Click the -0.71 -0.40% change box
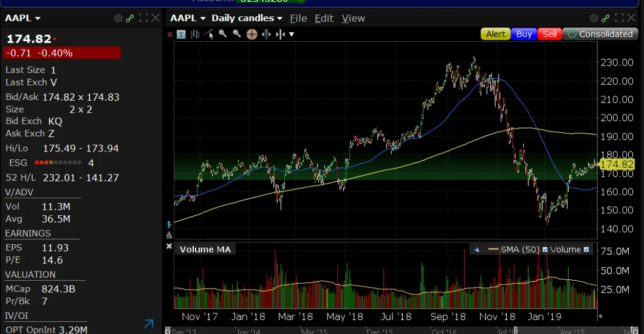Image resolution: width=644 pixels, height=334 pixels. click(62, 53)
